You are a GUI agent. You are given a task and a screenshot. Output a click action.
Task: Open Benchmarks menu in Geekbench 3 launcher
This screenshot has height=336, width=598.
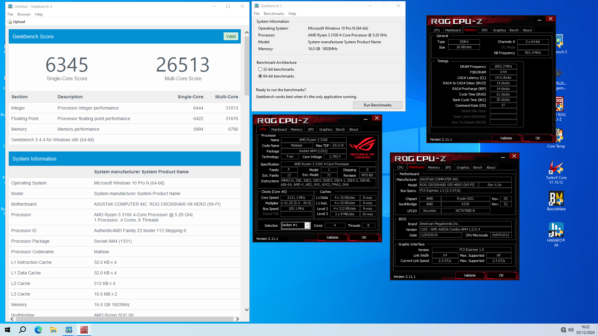point(274,14)
